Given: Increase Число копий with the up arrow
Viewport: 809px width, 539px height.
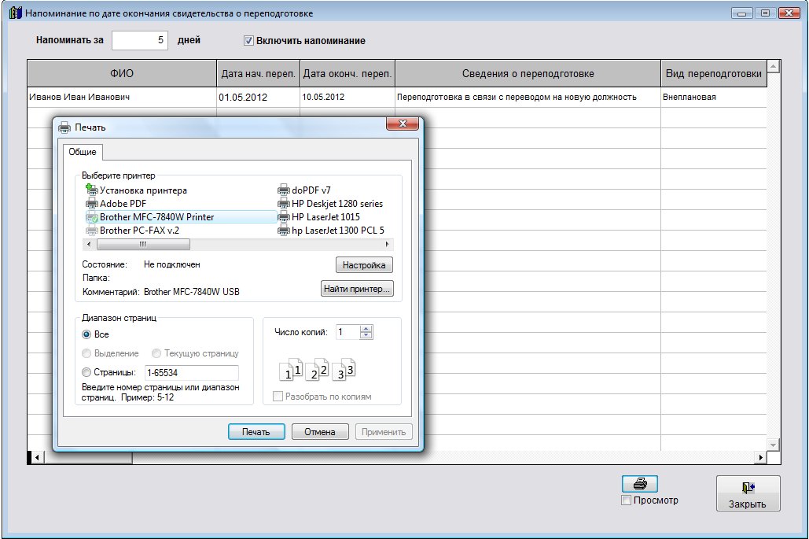Looking at the screenshot, I should 366,328.
